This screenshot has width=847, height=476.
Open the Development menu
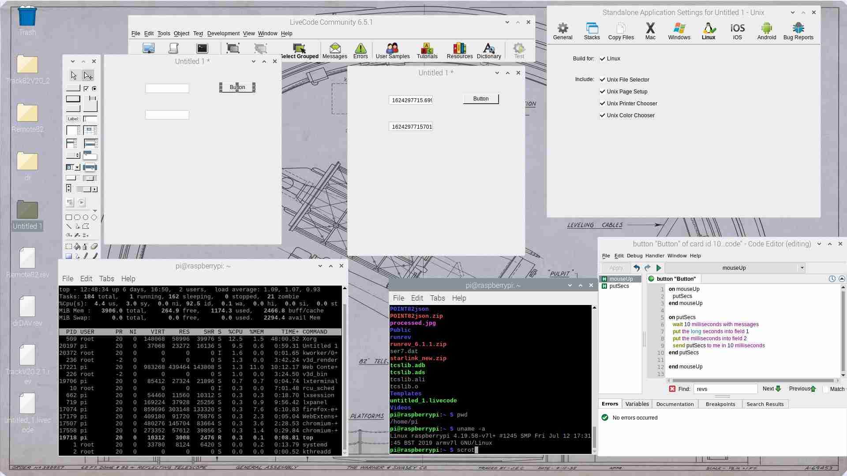pyautogui.click(x=223, y=33)
